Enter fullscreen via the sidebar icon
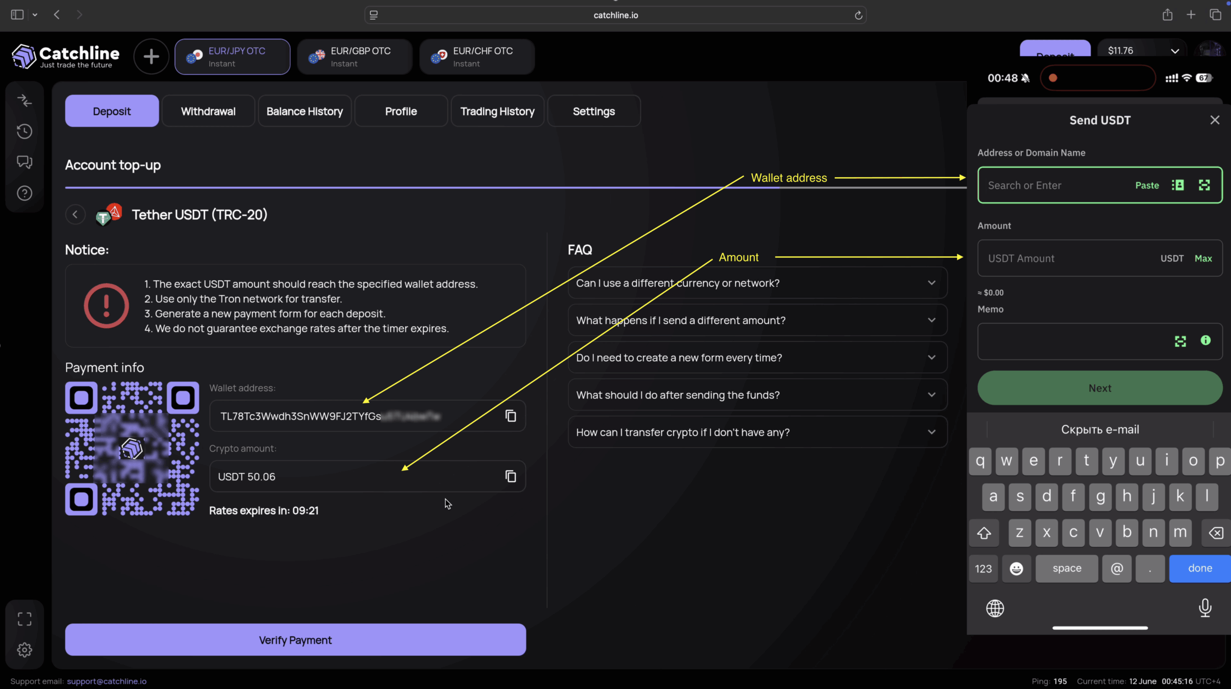 (24, 619)
